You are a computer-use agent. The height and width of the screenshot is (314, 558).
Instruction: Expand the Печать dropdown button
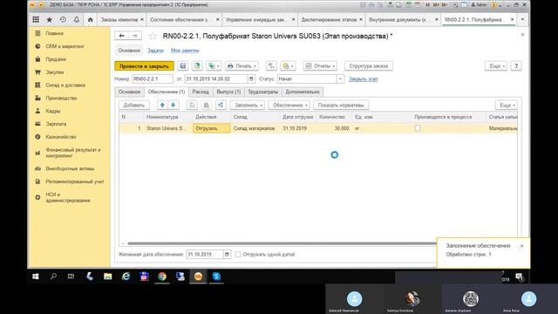point(242,66)
